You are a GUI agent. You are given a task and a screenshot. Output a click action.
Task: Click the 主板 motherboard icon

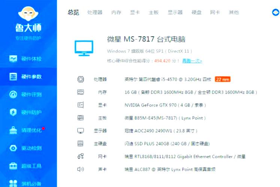pos(81,118)
